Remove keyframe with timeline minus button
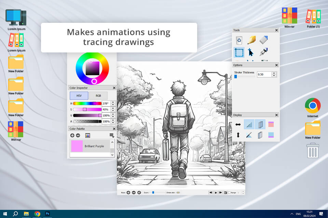 [134, 192]
